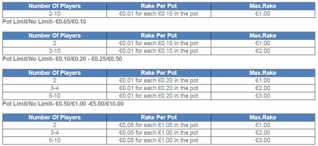
Task: Click the '2' players cell in the €1.00 pot table
Action: tap(54, 125)
